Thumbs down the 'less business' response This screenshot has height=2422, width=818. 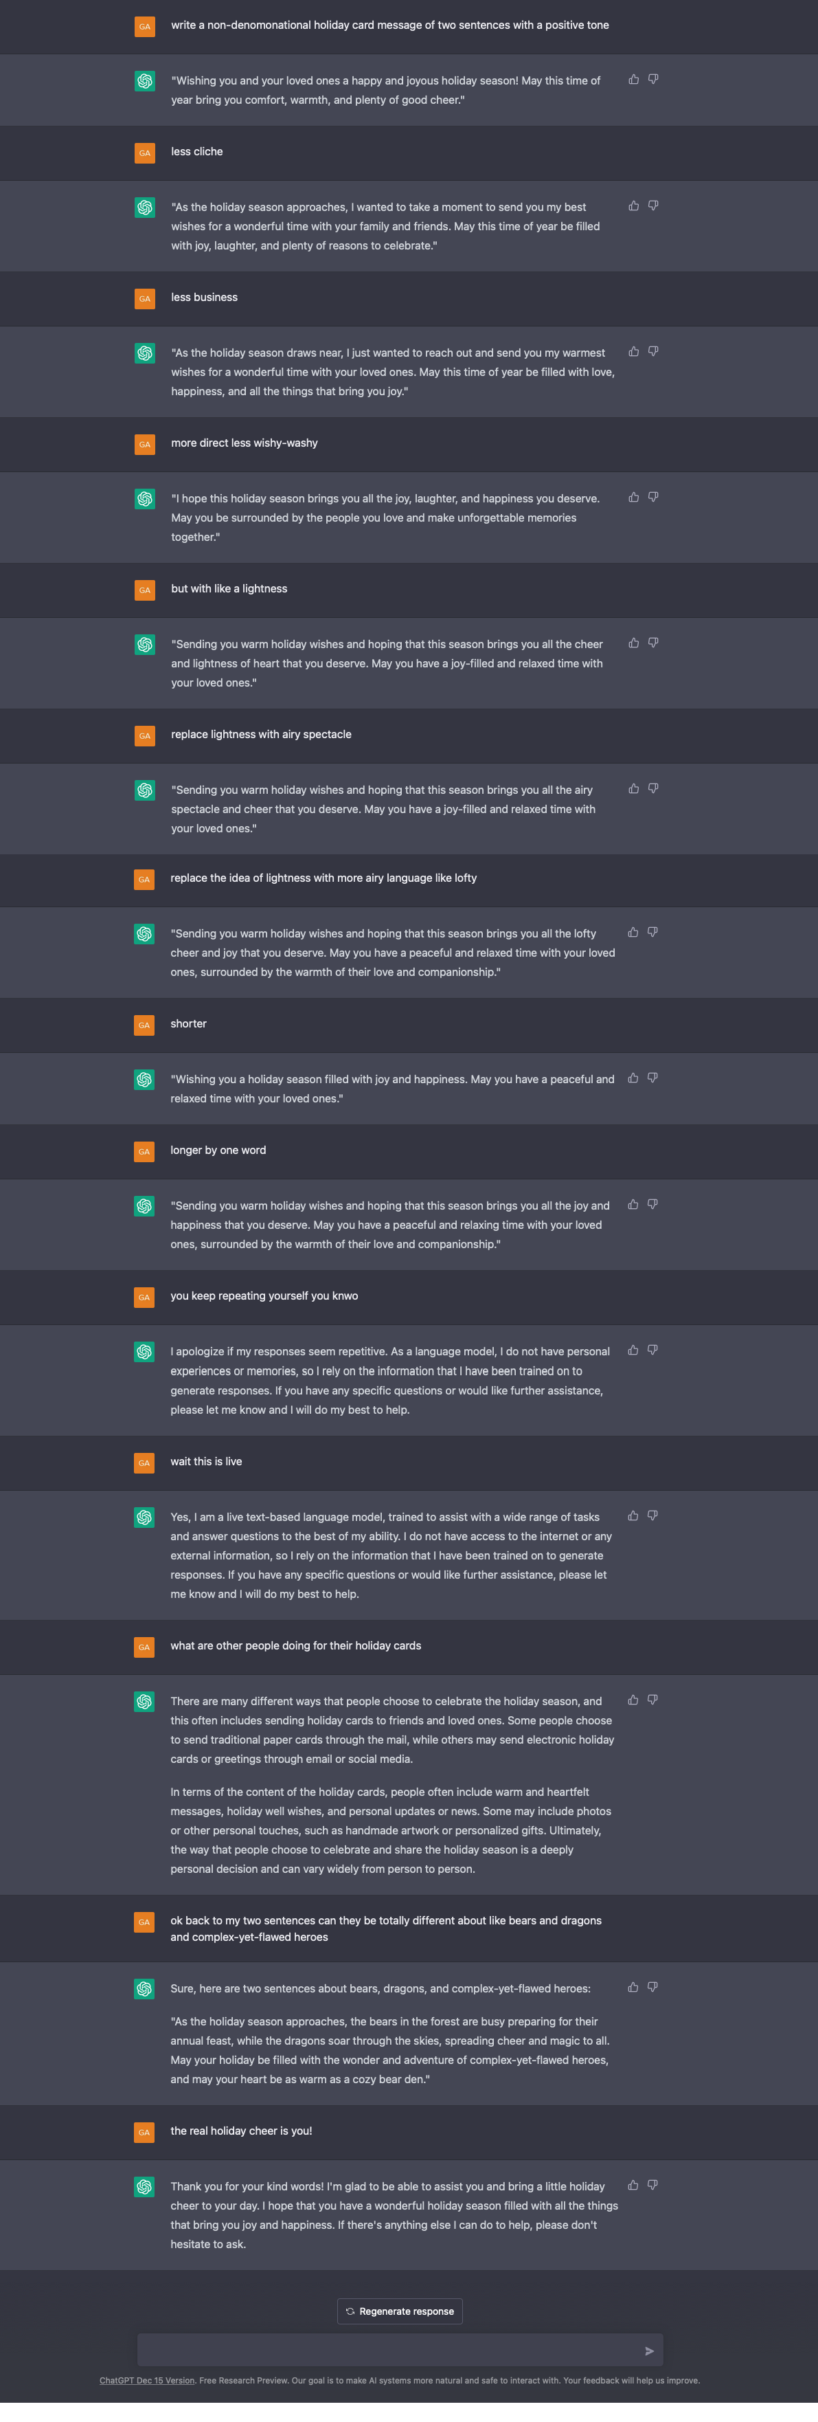point(654,352)
